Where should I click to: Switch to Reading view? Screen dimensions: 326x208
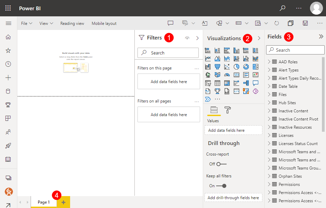click(72, 23)
